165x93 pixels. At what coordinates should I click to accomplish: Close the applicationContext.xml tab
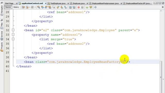pos(46,3)
